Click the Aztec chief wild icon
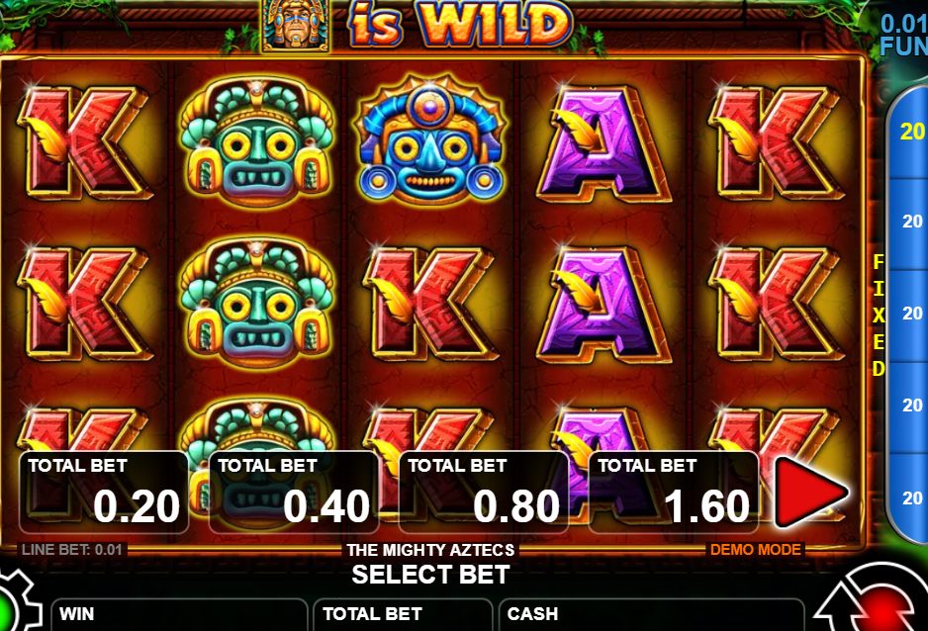 click(x=296, y=26)
